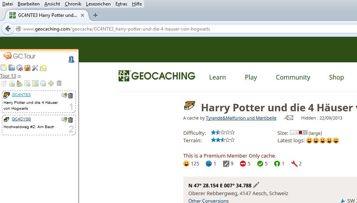Create a new tour with the blank page icon
Viewport: 357px width, 203px height.
coord(4,68)
